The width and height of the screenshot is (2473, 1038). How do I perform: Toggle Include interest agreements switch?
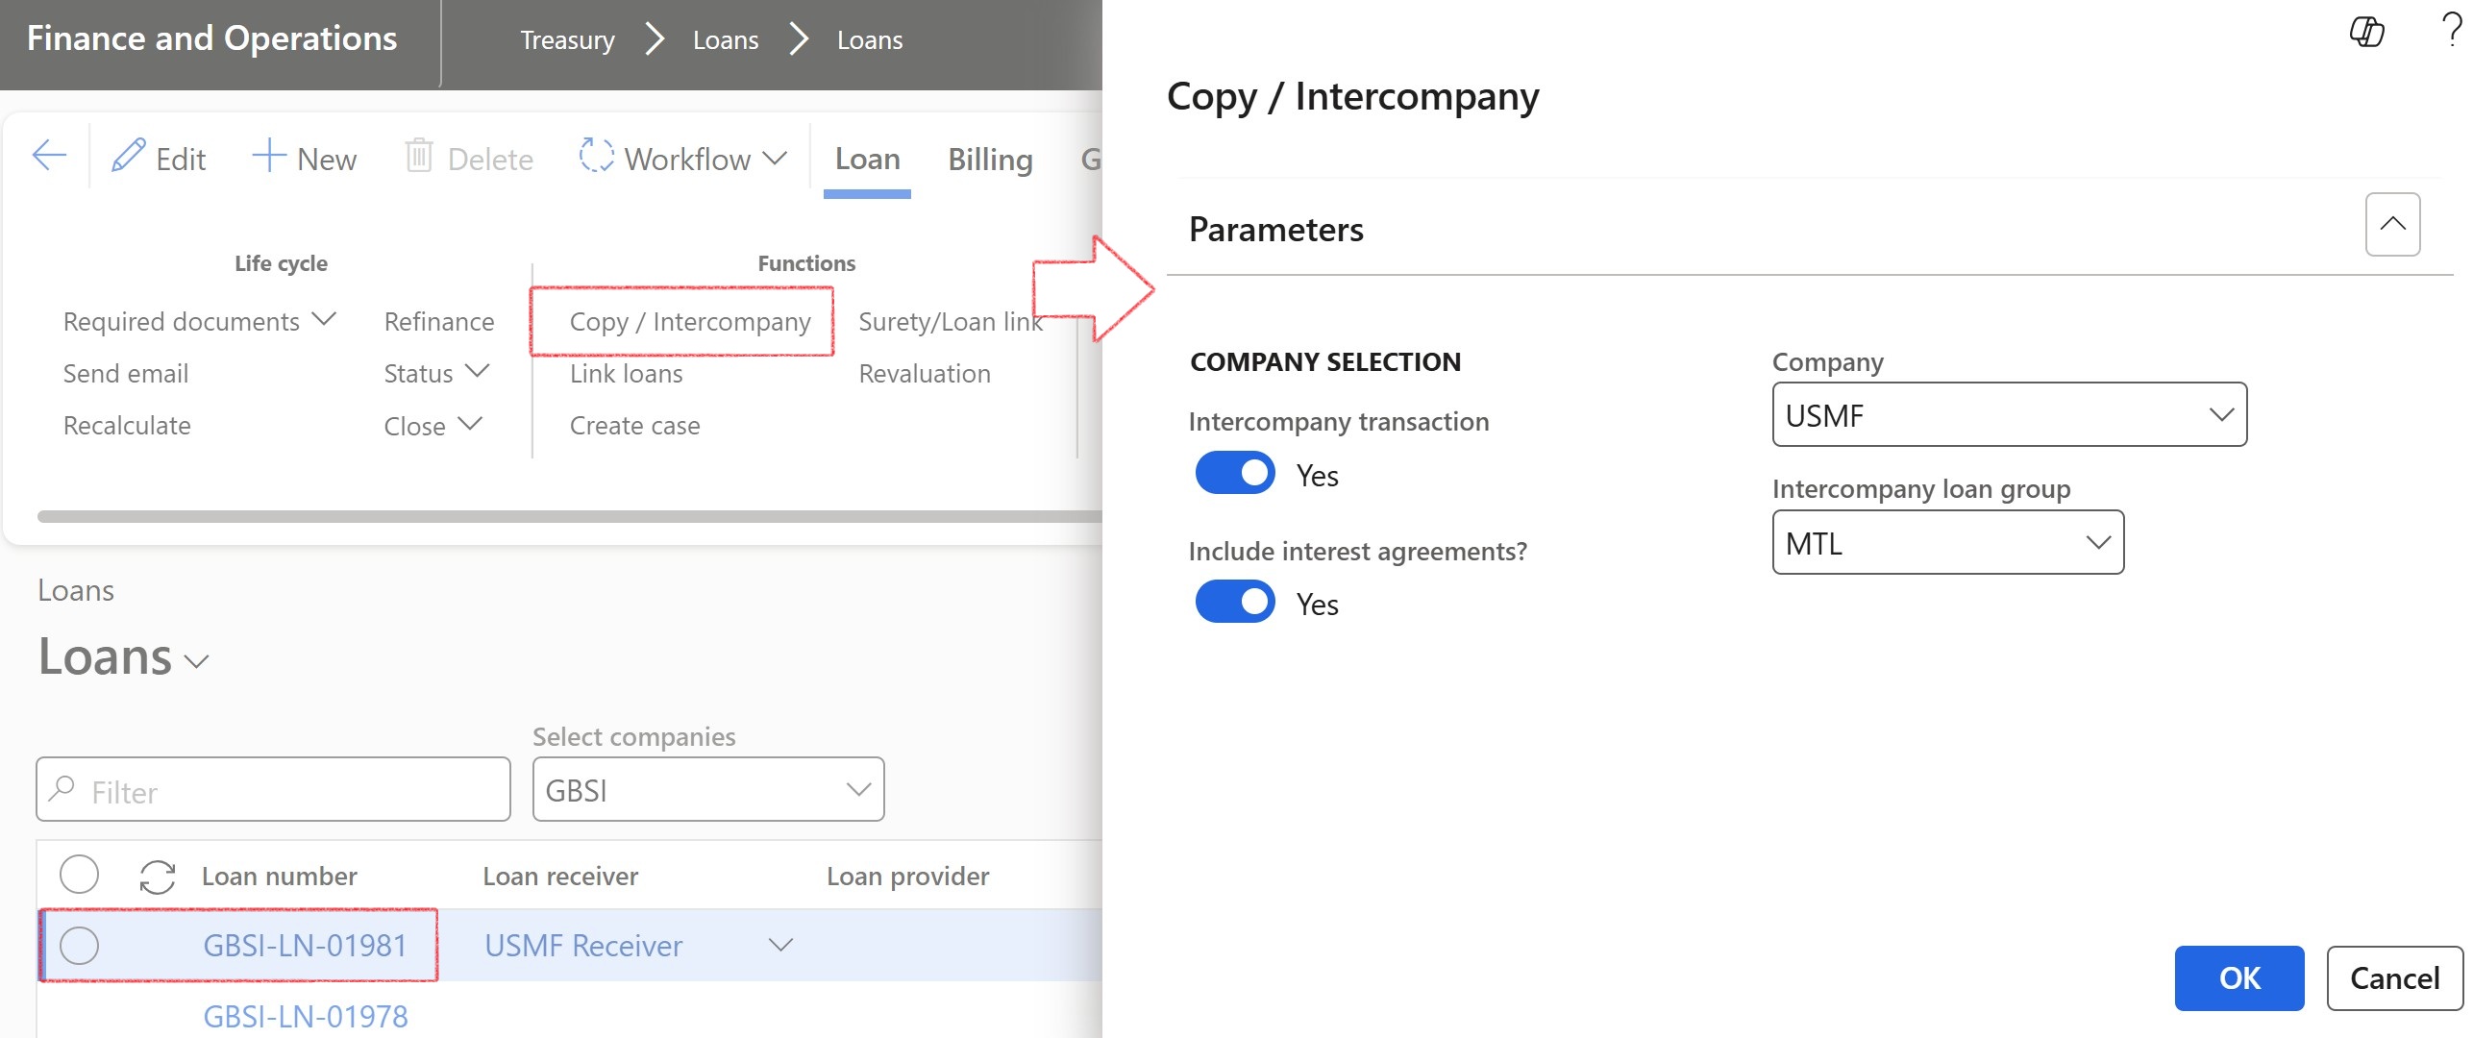tap(1235, 602)
